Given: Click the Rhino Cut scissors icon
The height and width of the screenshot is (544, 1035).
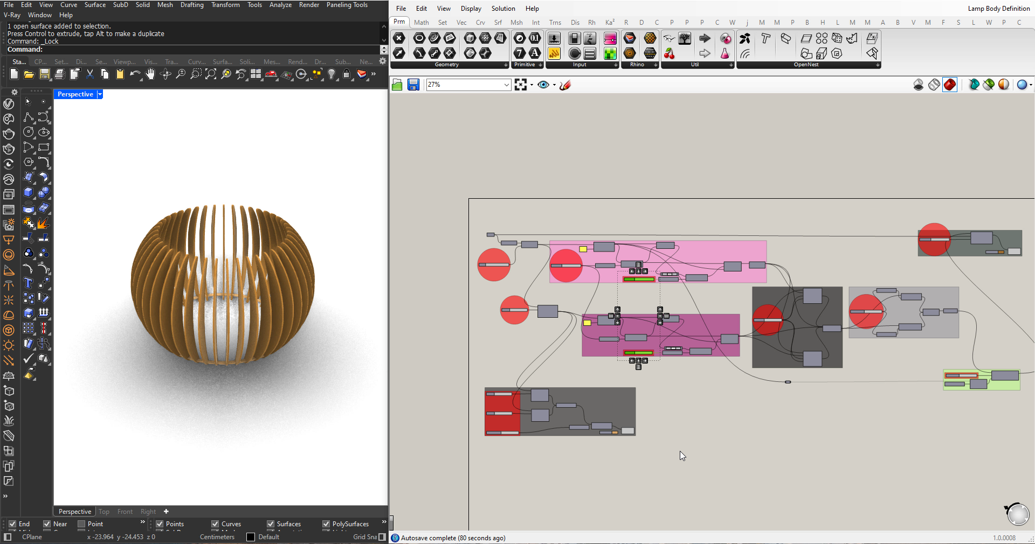Looking at the screenshot, I should pos(89,74).
